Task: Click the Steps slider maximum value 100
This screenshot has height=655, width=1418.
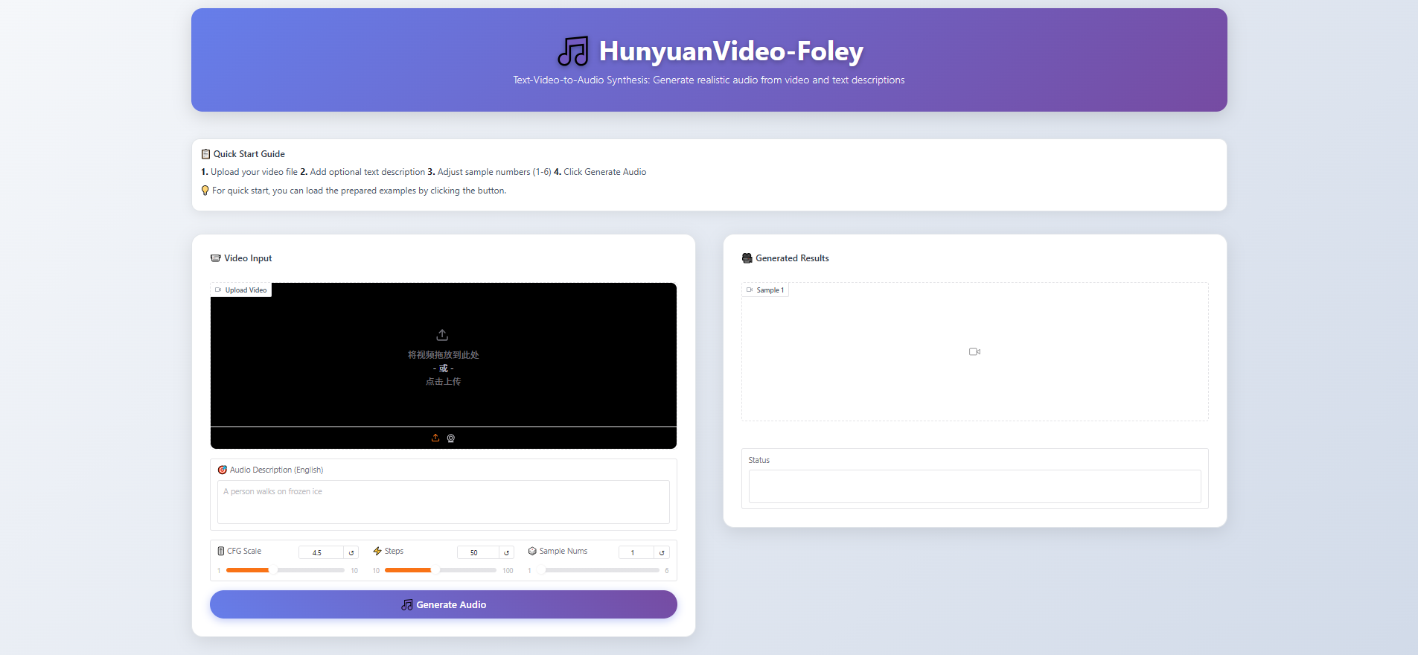Action: [x=508, y=571]
